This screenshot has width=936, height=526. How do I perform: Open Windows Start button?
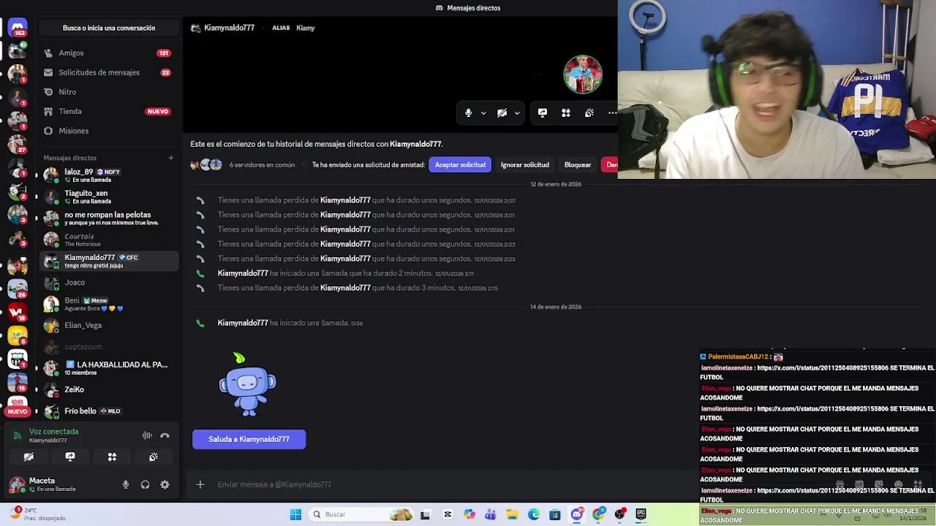295,514
